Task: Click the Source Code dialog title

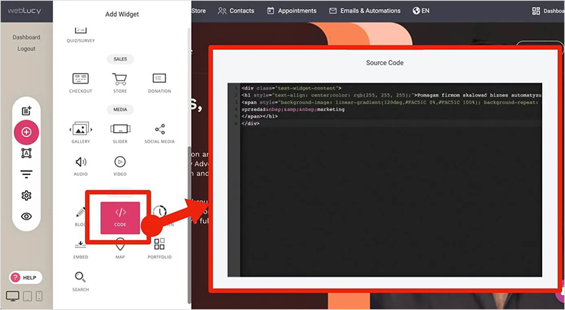Action: 384,63
